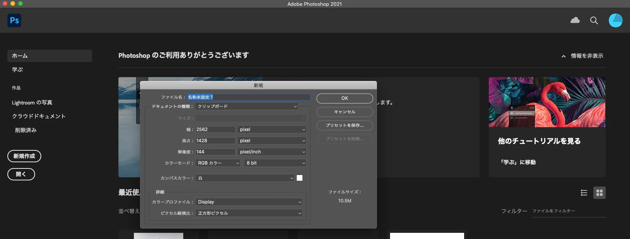Collapse info with the chevron beside 情報を非表示
Viewport: 630px width, 239px height.
564,56
